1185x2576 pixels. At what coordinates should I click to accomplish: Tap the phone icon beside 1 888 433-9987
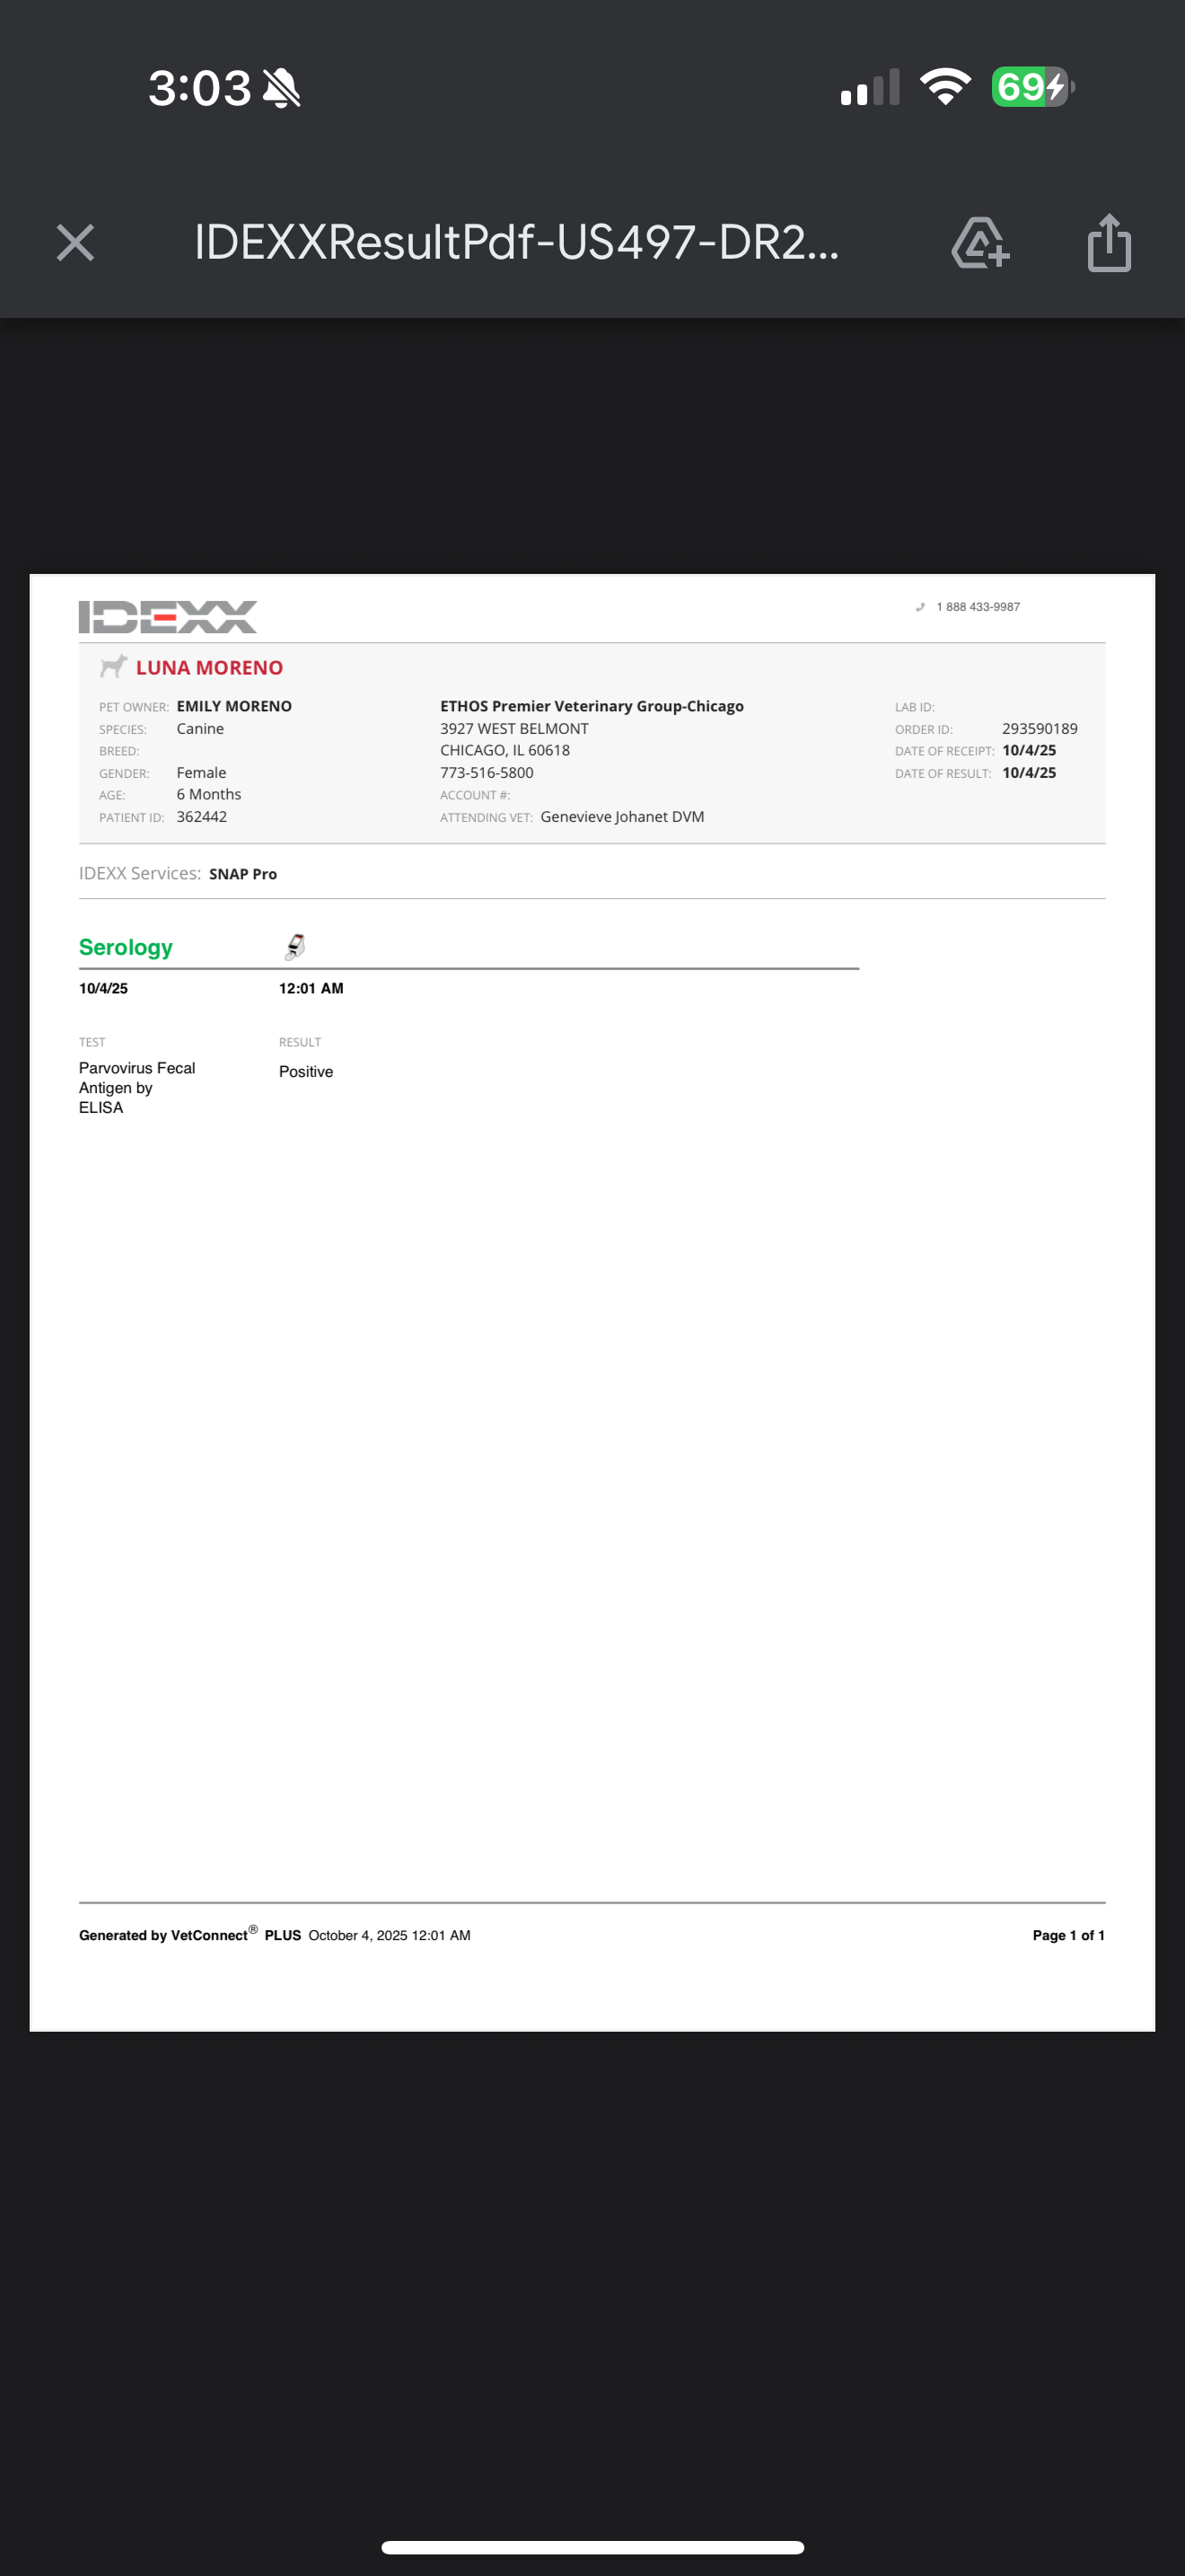point(920,607)
